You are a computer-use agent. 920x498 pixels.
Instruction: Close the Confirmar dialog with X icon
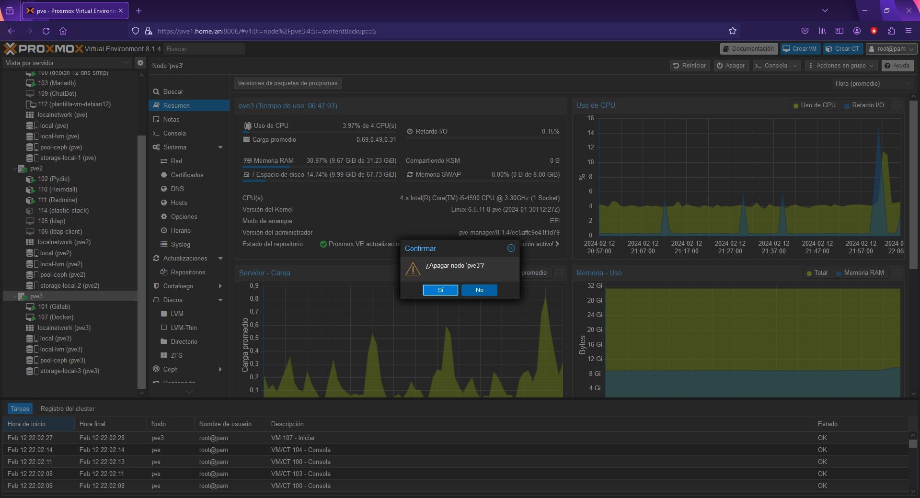tap(511, 248)
